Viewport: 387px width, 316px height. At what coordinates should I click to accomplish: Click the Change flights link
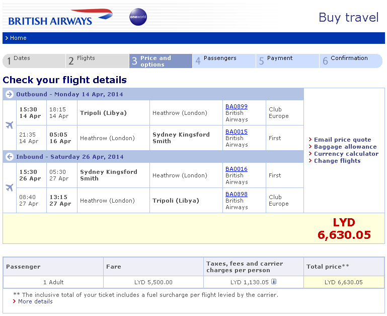(337, 161)
